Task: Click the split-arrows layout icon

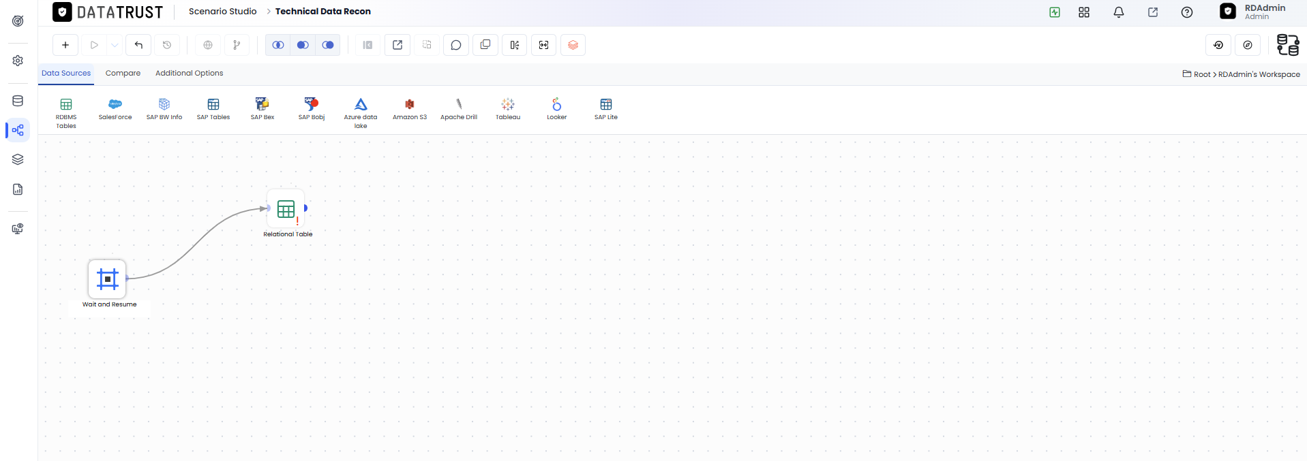Action: [x=515, y=45]
